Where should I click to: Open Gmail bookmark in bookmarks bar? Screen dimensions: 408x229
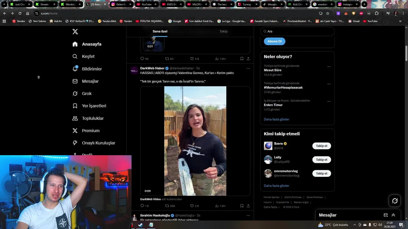pyautogui.click(x=353, y=21)
